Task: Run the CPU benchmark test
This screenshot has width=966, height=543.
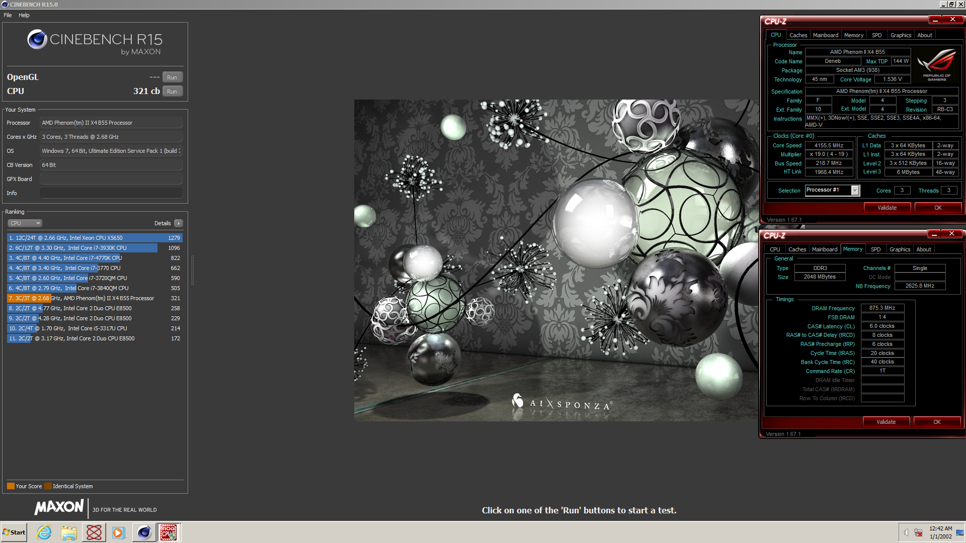Action: (172, 92)
